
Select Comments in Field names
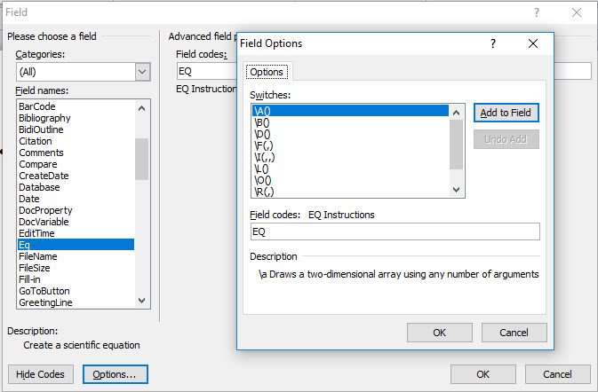[76, 153]
